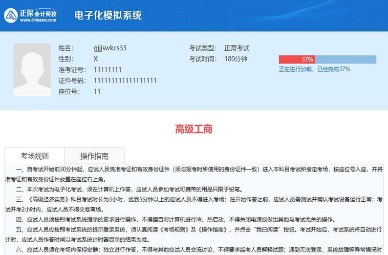Click the candidate avatar placeholder photo
This screenshot has width=388, height=255.
click(32, 69)
